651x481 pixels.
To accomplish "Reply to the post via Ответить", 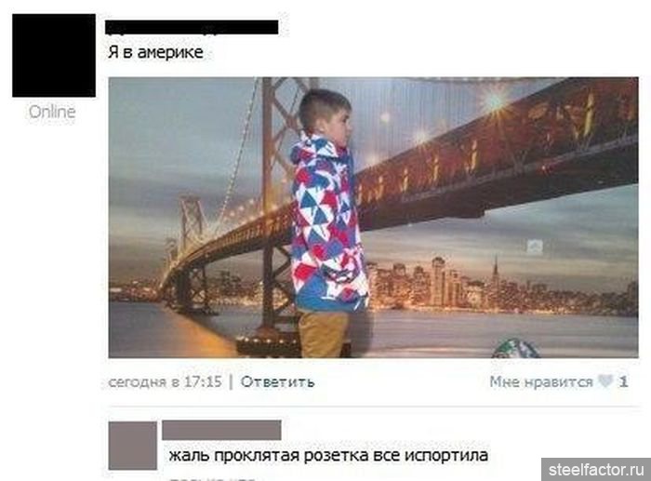I will 277,381.
